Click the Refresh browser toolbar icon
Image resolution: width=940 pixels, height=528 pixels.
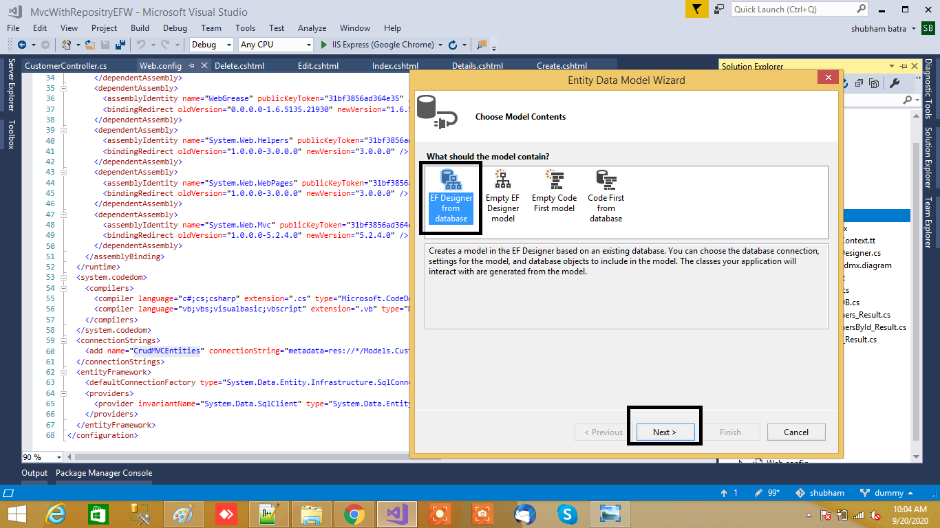tap(453, 45)
